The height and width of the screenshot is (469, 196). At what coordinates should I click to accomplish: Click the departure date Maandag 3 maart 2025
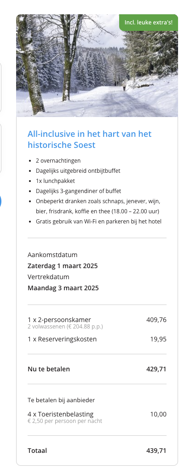click(63, 288)
